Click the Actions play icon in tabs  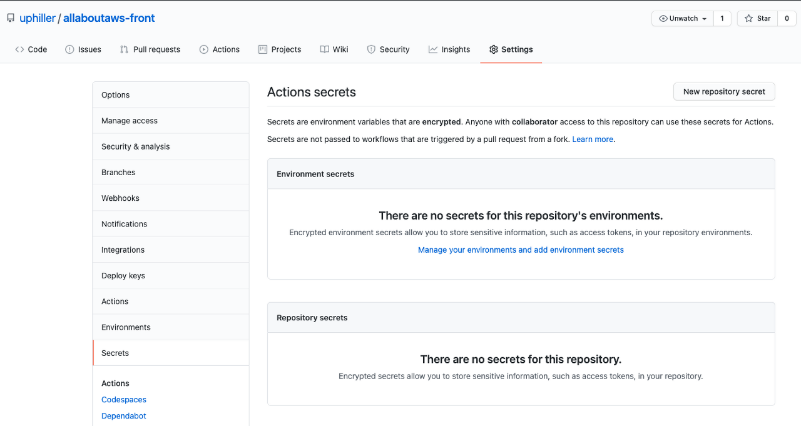204,49
